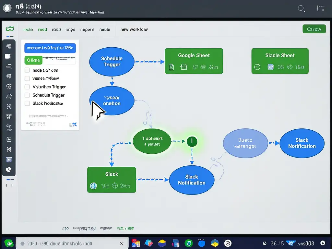Select the glowing green oval node
The width and height of the screenshot is (332, 249).
coord(152,141)
